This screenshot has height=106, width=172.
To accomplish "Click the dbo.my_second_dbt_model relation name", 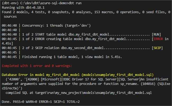I will click(82, 48).
